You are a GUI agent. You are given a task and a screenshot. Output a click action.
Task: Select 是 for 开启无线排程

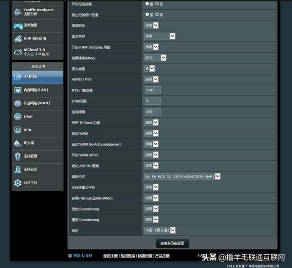147,3
